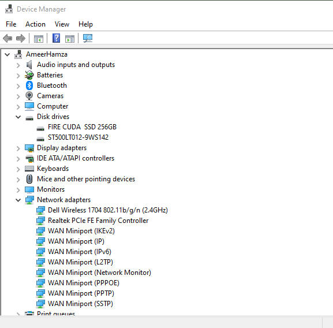333x328 pixels.
Task: Click the Back arrow toolbar icon
Action: (8, 39)
